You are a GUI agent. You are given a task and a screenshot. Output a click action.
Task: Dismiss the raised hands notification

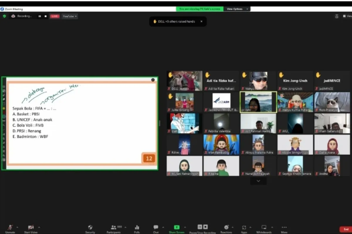[x=201, y=21]
